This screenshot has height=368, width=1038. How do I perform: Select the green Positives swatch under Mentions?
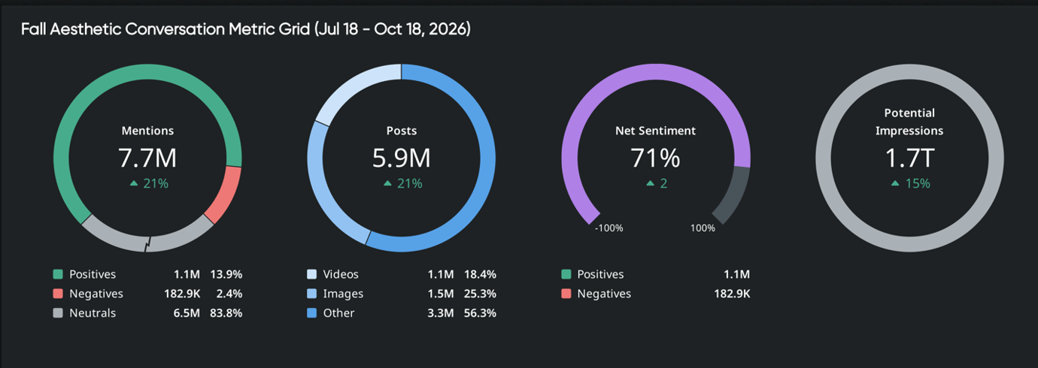pos(58,274)
